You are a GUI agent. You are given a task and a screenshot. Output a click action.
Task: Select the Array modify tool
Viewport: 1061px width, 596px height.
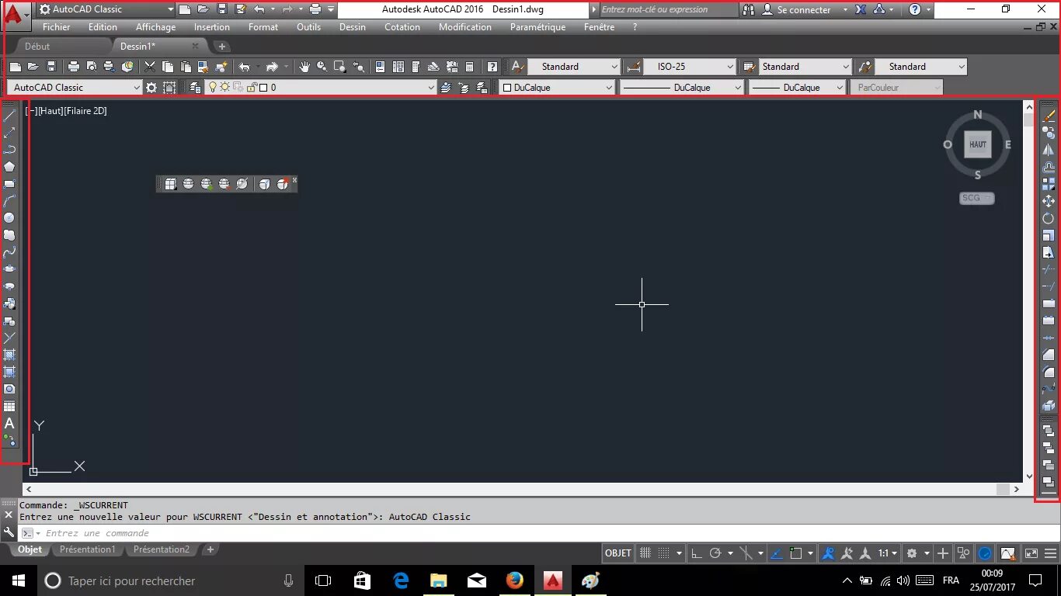[x=1049, y=184]
